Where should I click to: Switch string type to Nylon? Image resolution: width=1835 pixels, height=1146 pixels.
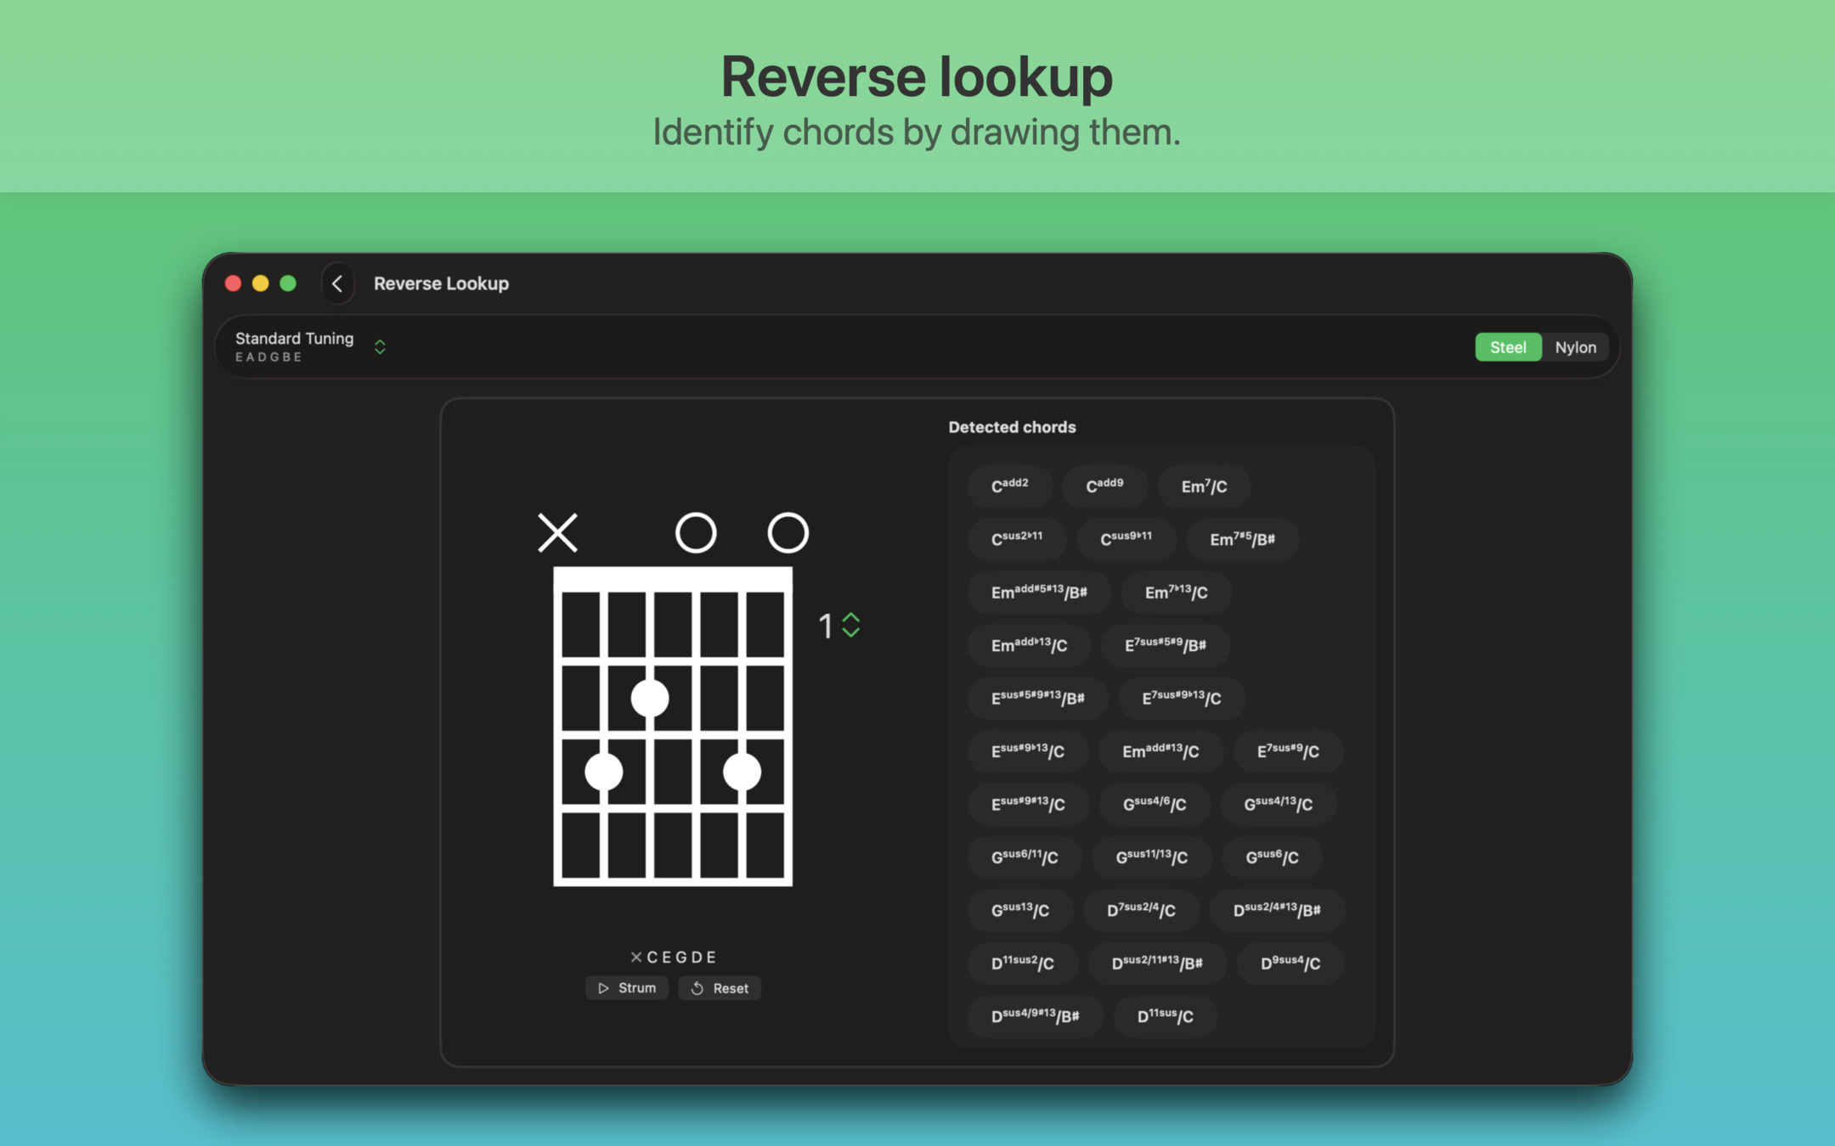(1575, 347)
